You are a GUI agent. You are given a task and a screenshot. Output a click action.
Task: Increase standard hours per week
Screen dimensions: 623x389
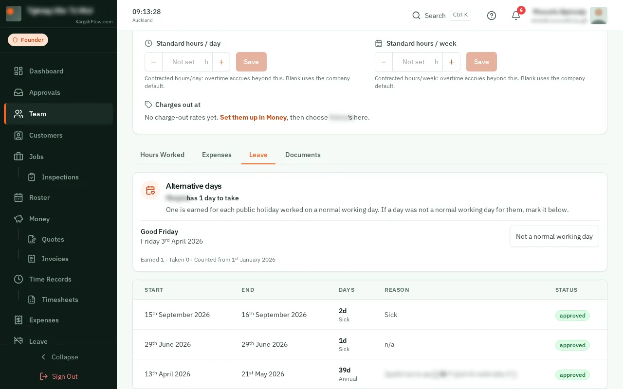[x=451, y=62]
